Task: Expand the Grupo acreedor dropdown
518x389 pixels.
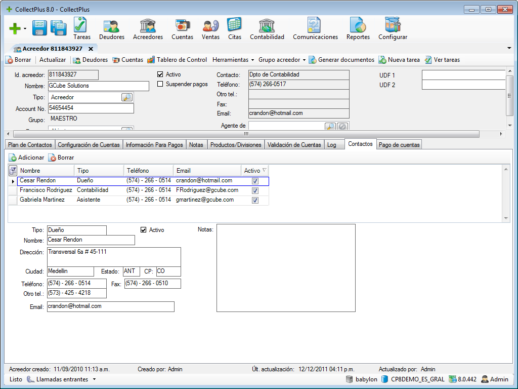Action: 278,59
